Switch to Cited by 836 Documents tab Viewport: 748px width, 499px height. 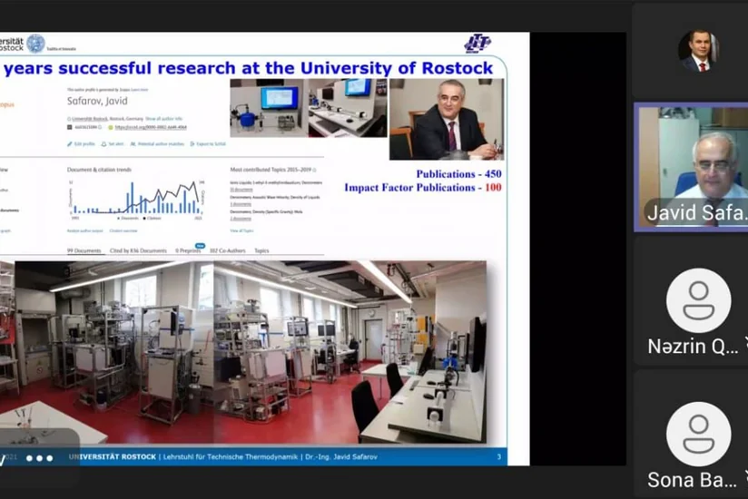[x=138, y=250]
